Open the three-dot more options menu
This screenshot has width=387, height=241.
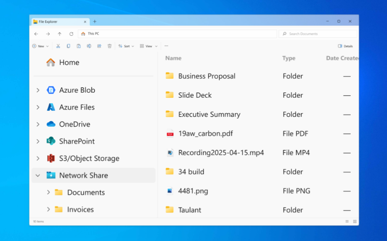(x=166, y=46)
